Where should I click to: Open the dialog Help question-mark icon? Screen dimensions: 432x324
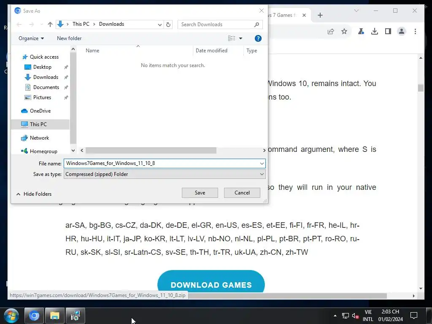pos(258,38)
